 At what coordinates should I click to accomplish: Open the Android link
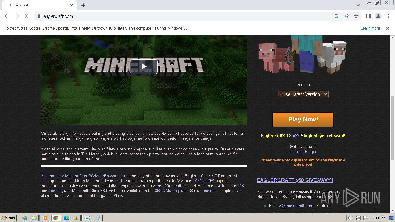55,191
